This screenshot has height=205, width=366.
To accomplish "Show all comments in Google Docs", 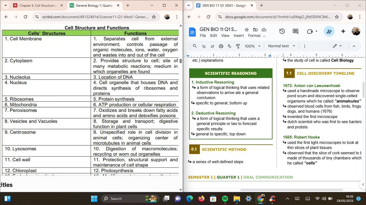I will point(296,31).
